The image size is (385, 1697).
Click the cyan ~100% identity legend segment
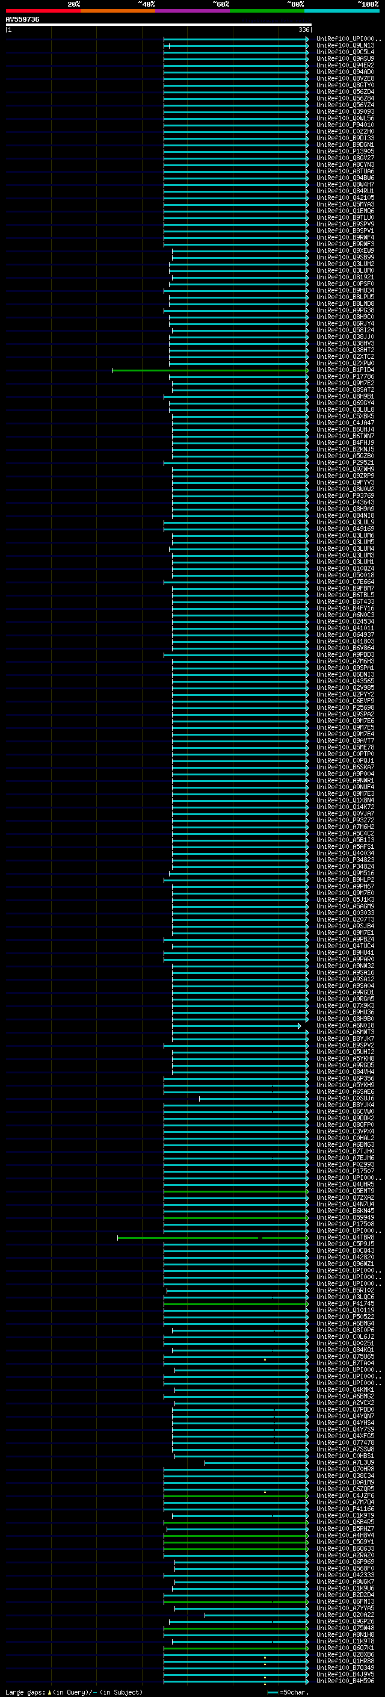342,11
